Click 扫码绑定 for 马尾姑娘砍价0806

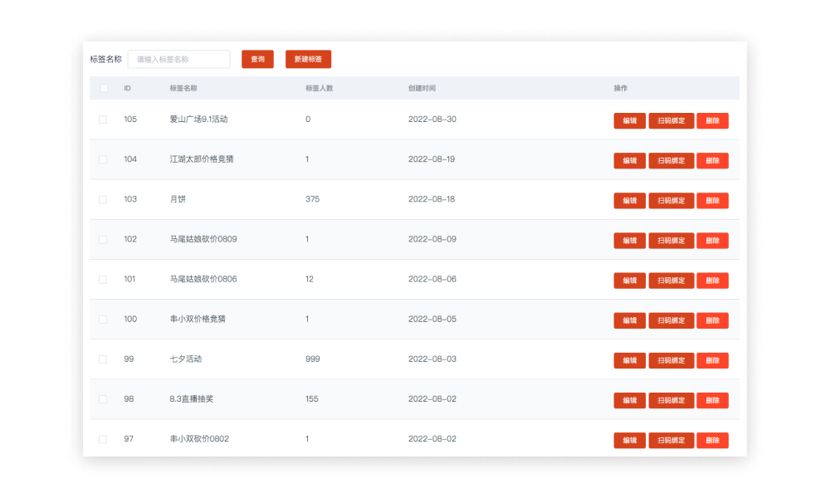click(x=671, y=280)
